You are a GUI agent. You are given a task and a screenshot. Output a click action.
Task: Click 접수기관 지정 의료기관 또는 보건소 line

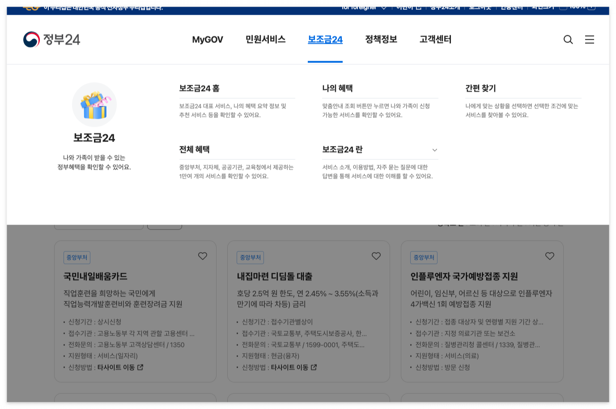pos(465,333)
